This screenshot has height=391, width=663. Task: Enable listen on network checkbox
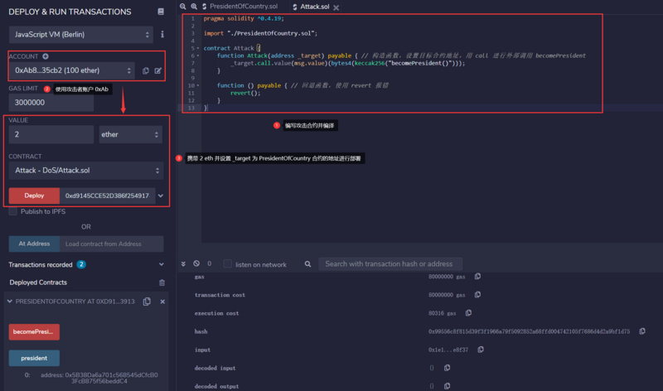tap(227, 263)
